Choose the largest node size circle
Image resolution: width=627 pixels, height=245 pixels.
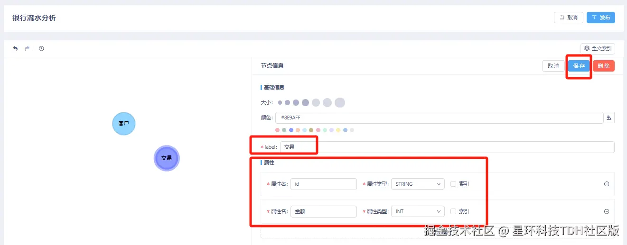tap(339, 102)
